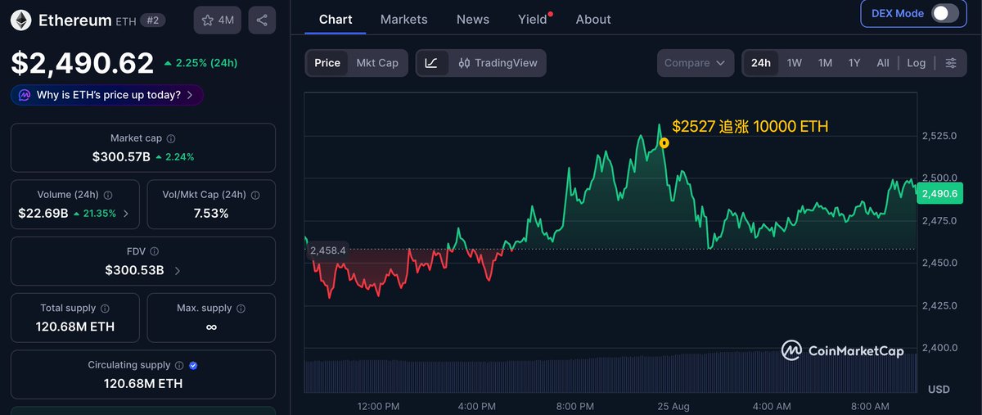Switch to TradingView candlestick chart

(x=498, y=63)
